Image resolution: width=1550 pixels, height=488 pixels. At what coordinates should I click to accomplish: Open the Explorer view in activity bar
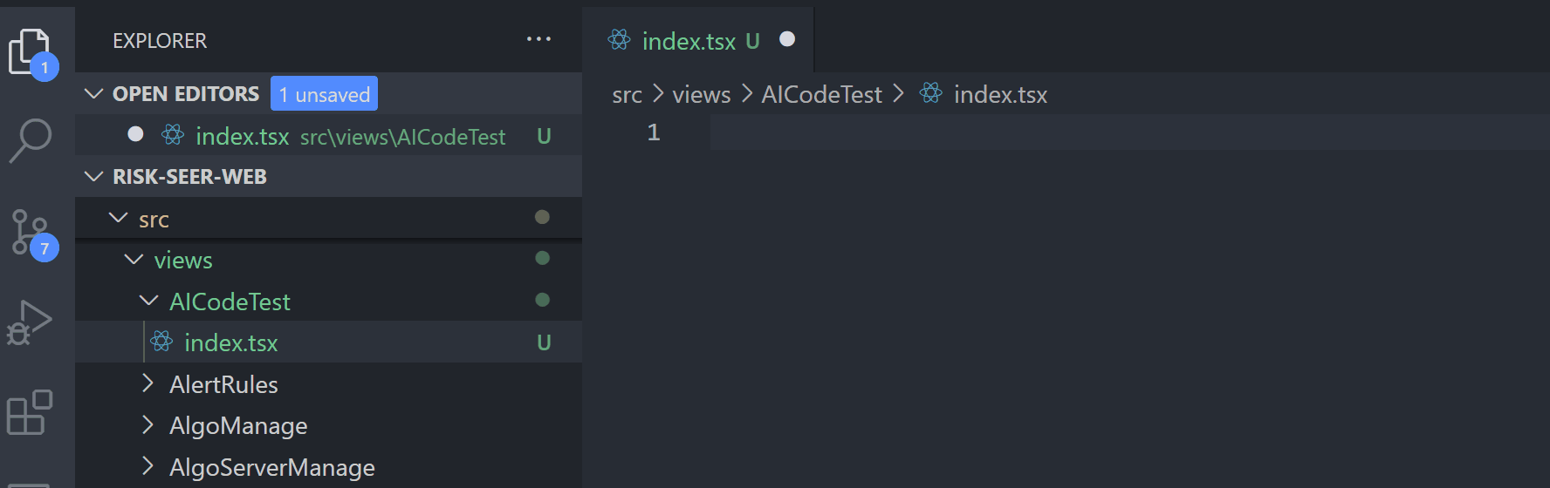(31, 52)
